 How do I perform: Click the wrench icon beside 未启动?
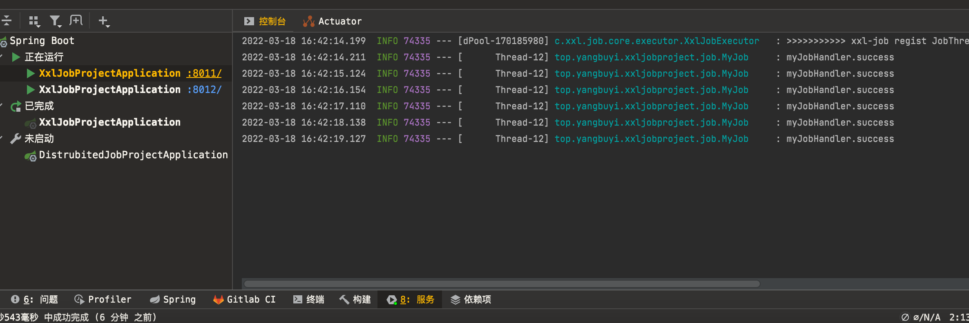16,139
